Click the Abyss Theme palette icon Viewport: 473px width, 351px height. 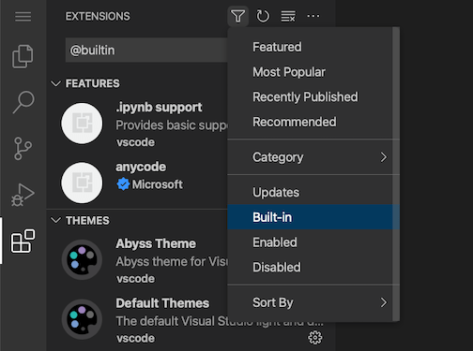[82, 259]
